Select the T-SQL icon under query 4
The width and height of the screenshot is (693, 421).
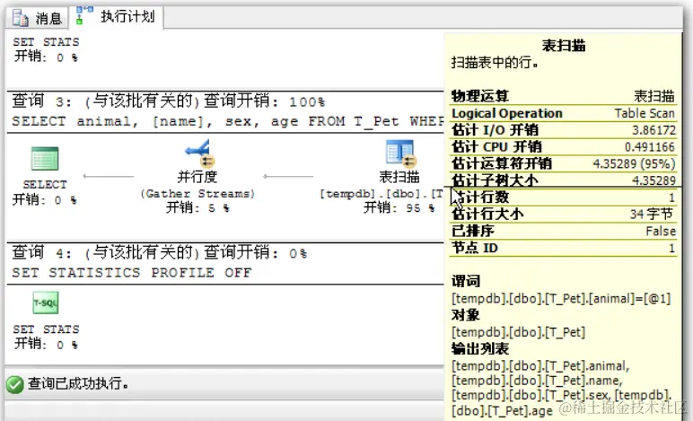coord(46,303)
